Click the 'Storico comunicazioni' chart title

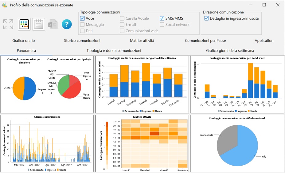coord(47,117)
